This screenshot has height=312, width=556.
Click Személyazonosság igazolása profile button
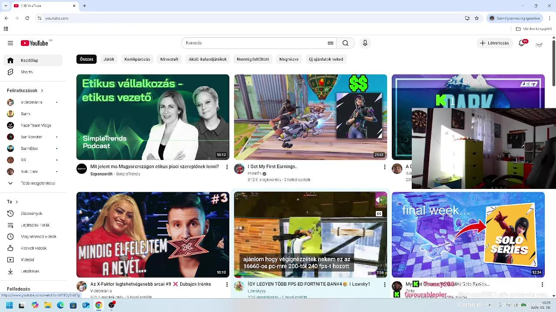[515, 18]
